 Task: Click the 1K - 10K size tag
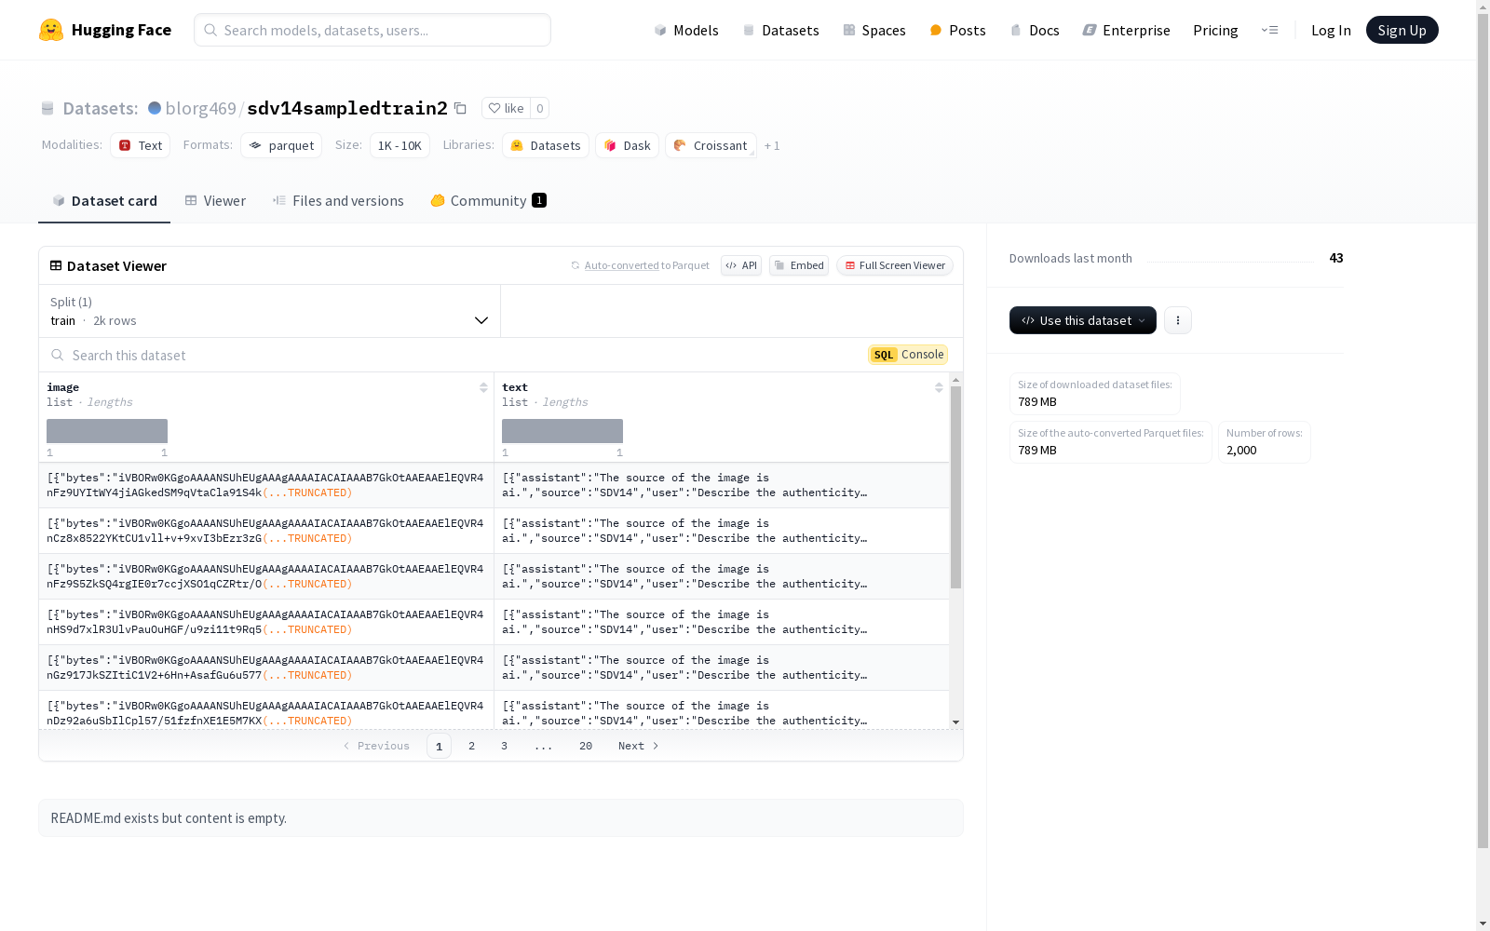click(x=400, y=145)
